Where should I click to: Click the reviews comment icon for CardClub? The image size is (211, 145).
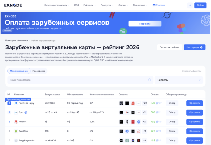(157, 131)
